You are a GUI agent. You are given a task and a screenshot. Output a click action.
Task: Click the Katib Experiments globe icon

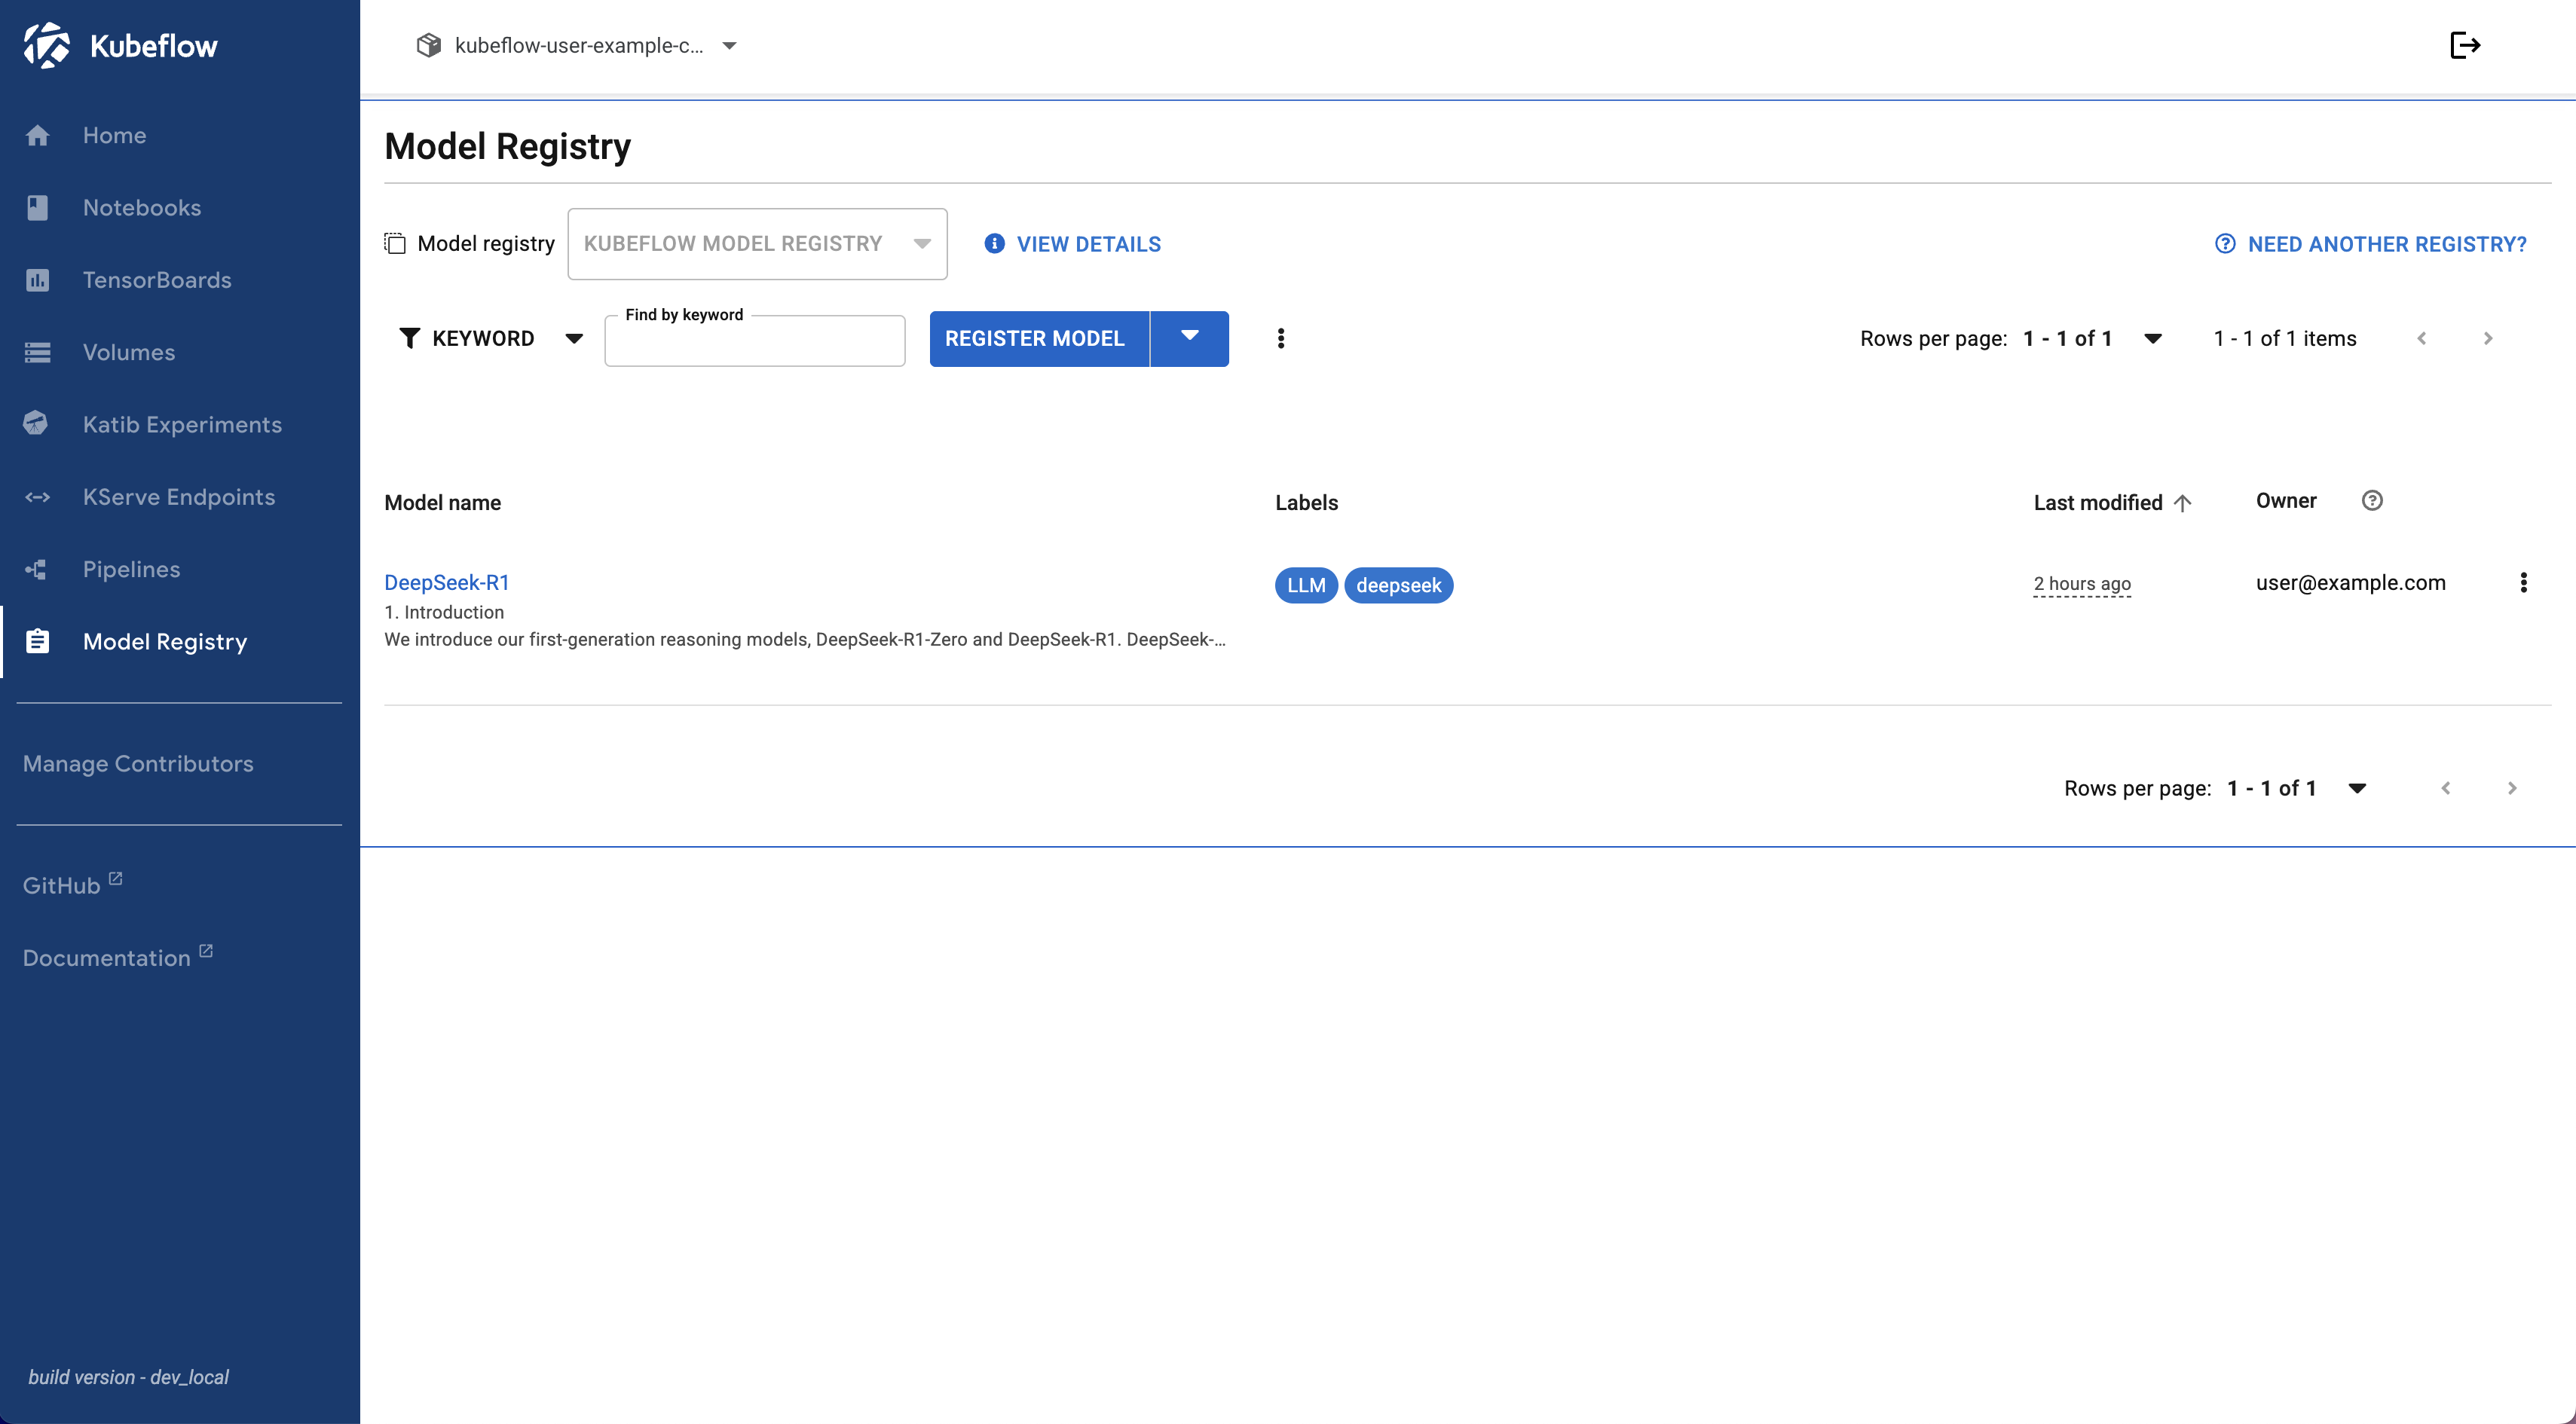click(x=37, y=424)
